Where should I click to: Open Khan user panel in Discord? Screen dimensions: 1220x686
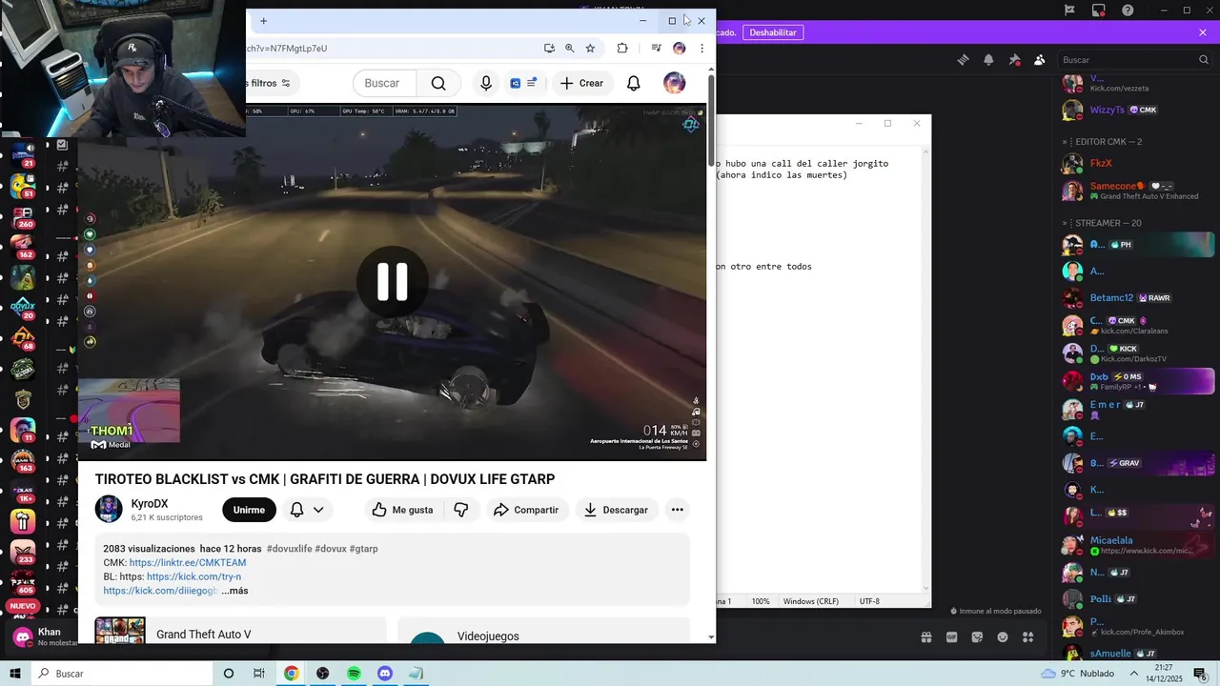[43, 636]
